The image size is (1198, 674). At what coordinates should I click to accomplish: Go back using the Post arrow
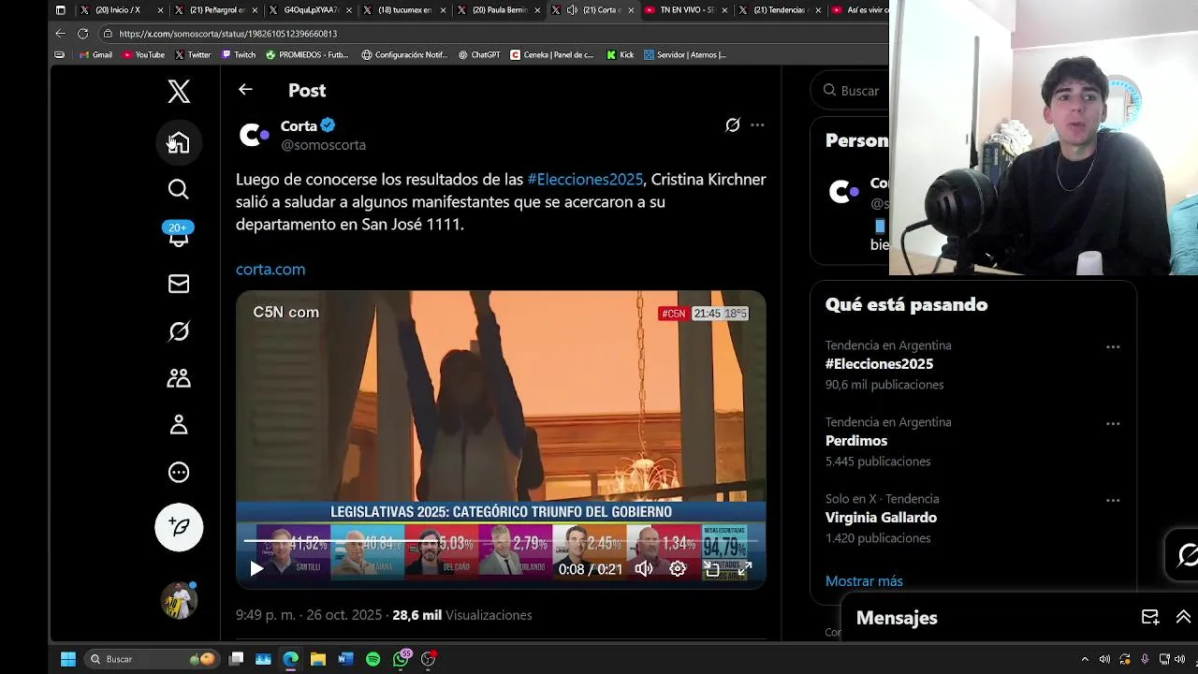[x=245, y=90]
